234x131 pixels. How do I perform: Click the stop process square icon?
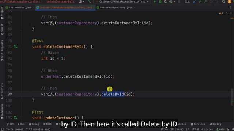pos(179,1)
